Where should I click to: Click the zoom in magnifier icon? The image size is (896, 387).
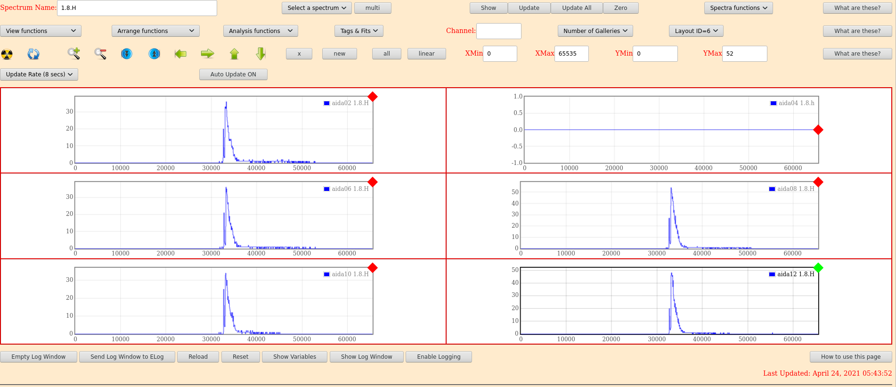click(x=73, y=54)
